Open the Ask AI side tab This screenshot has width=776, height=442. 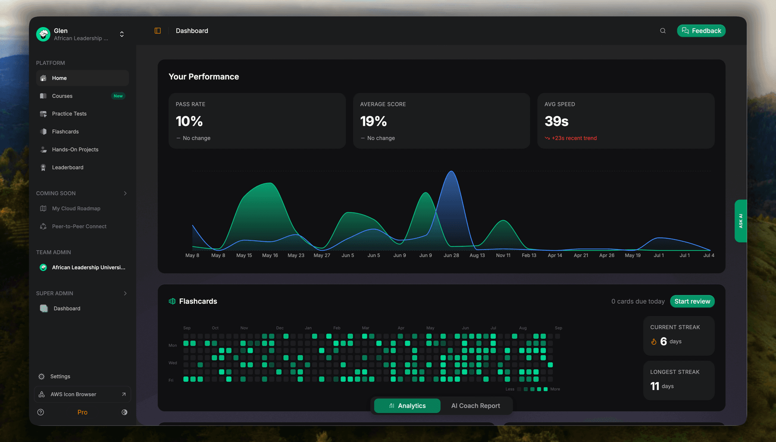pos(741,221)
